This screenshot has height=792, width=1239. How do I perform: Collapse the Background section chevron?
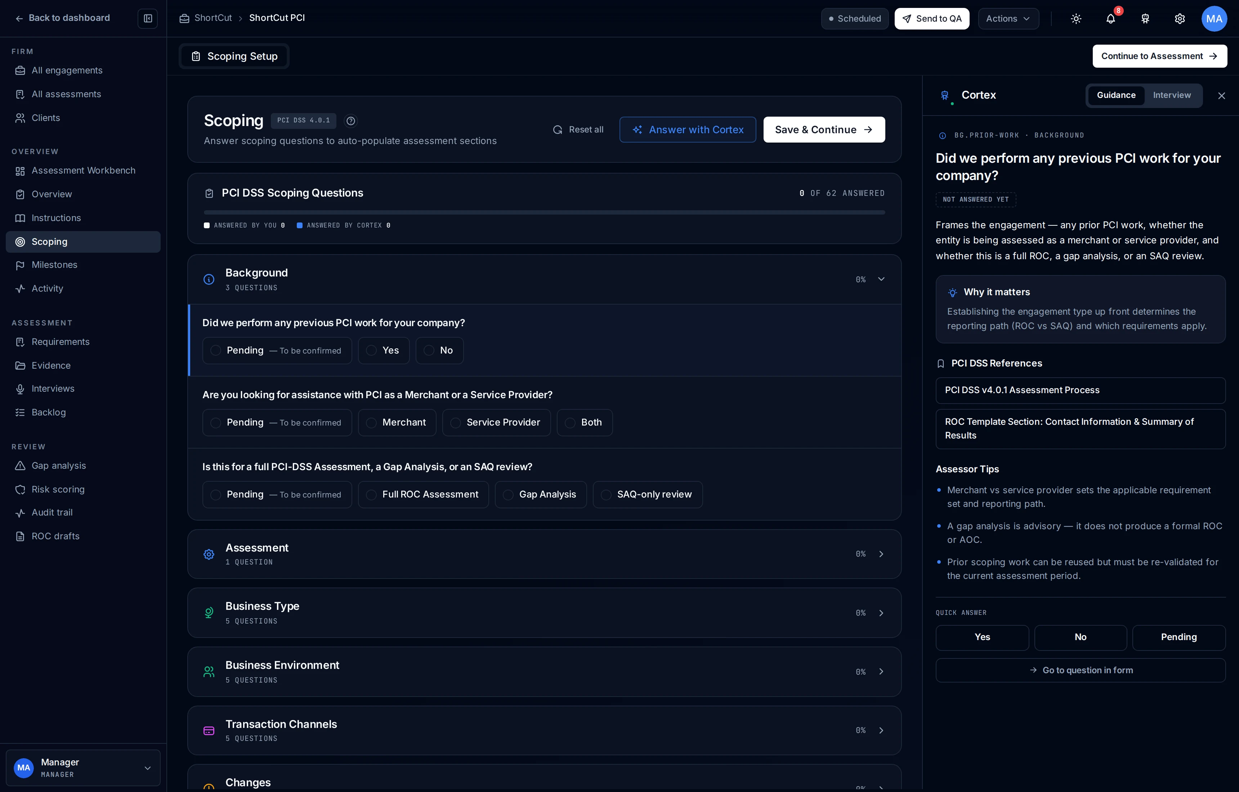[881, 279]
